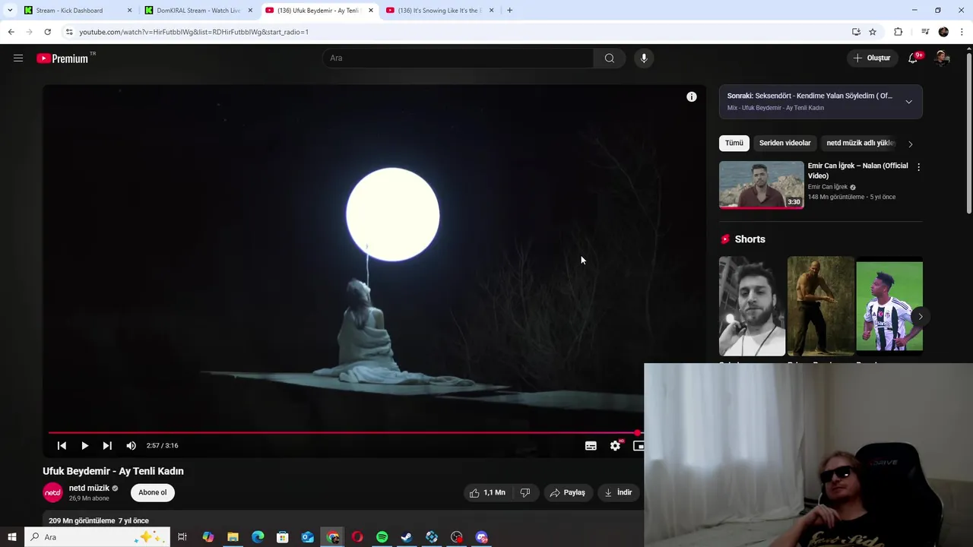Focus the Ara search box
Viewport: 973px width, 547px height.
(x=458, y=58)
